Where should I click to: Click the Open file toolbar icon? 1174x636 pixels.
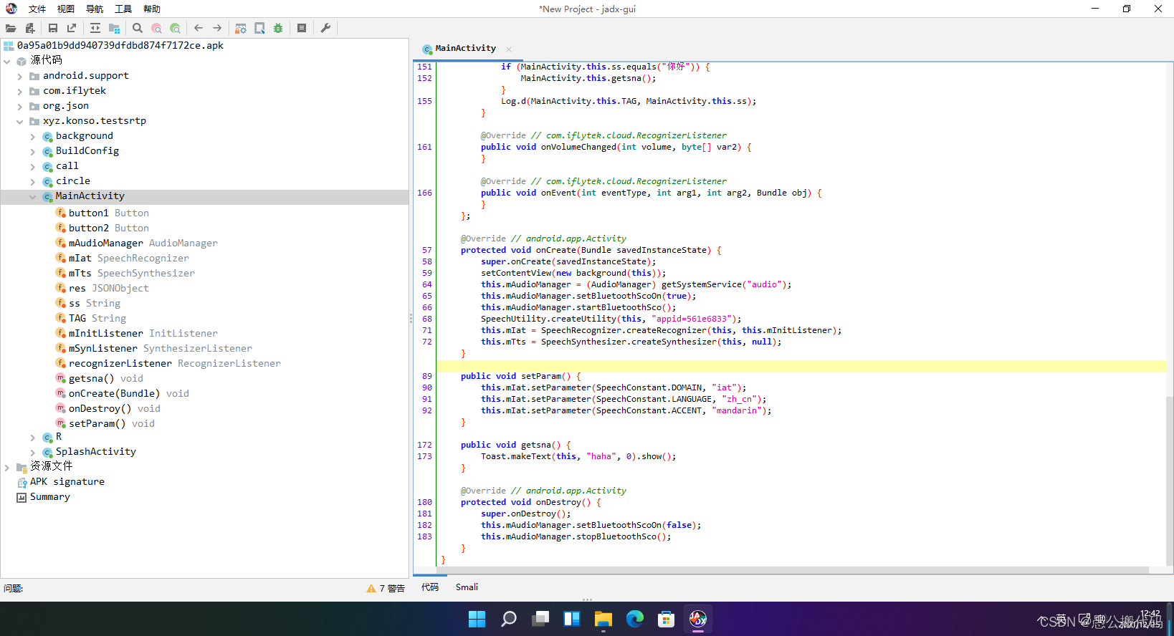pos(11,28)
